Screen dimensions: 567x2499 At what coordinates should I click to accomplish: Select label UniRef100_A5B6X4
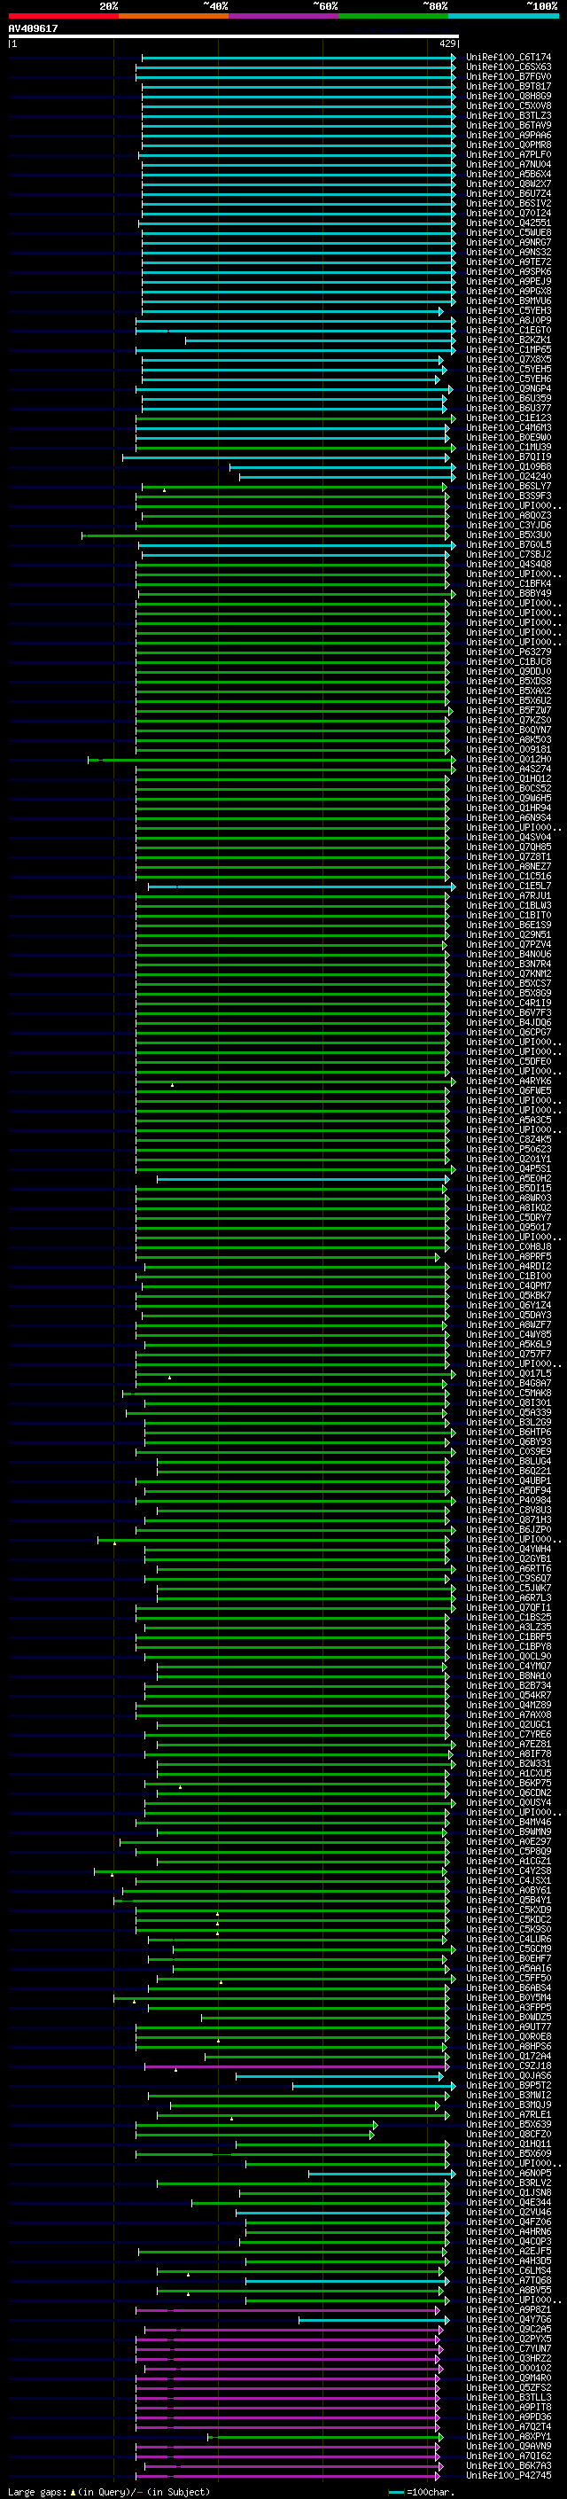[509, 175]
